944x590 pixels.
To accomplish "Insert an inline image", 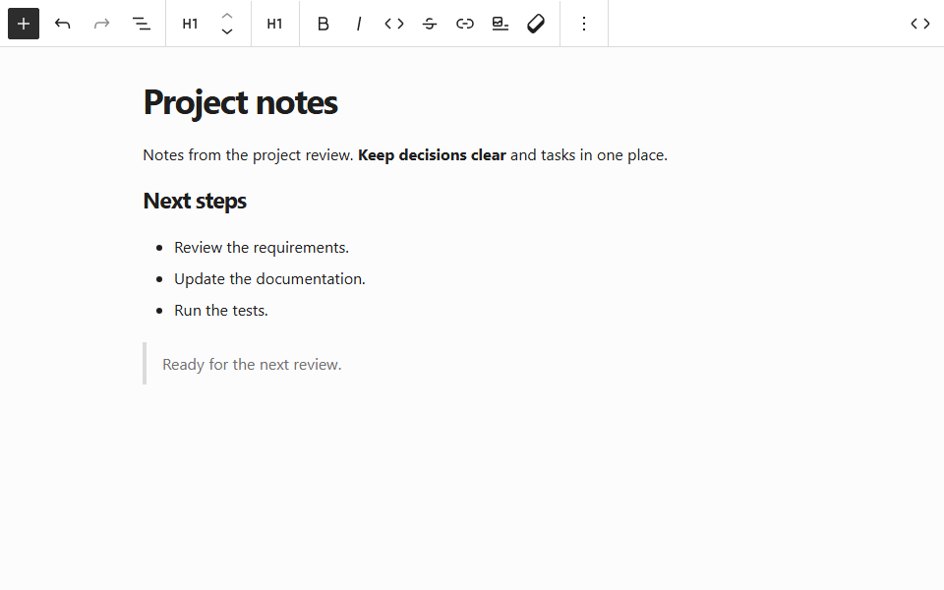I will (501, 24).
